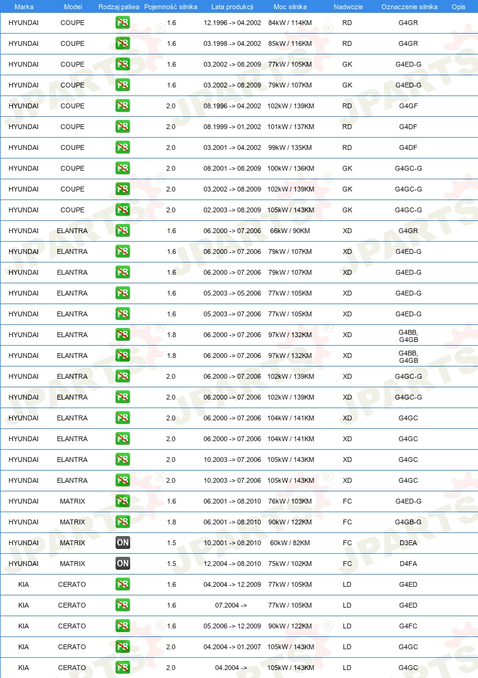Viewport: 478px width, 678px height.
Task: Click FC body cell in D4FA row
Action: [347, 564]
